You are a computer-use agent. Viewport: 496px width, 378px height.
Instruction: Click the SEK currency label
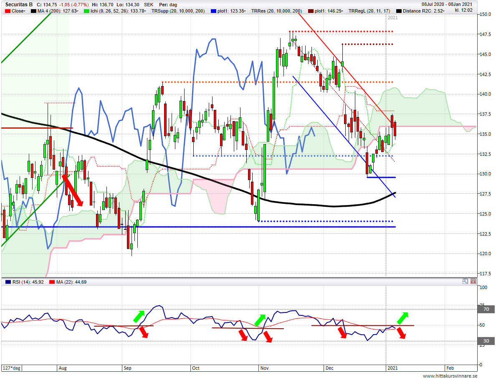click(149, 5)
